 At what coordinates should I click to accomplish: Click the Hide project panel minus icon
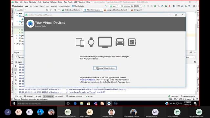pos(59,10)
